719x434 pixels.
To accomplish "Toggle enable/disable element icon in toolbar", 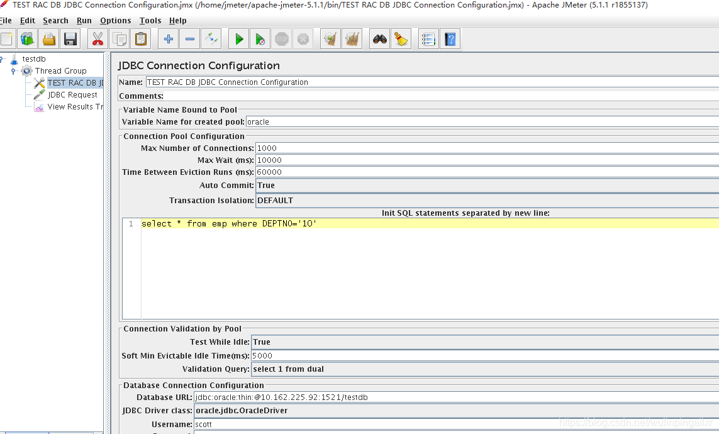I will [x=211, y=39].
